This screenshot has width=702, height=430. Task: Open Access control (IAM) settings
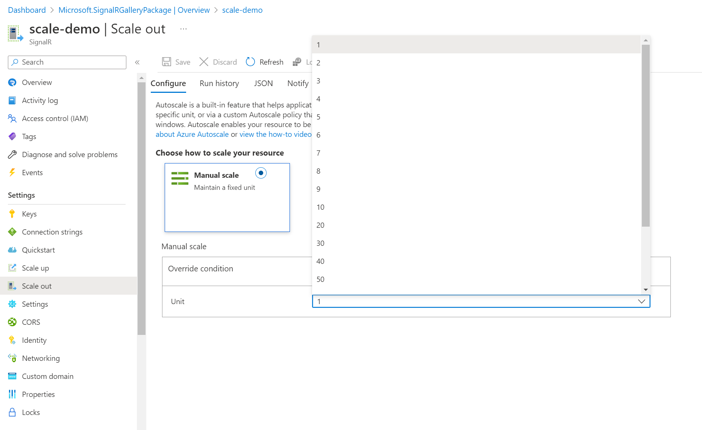click(x=55, y=118)
